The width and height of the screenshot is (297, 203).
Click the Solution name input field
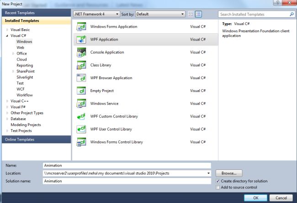click(127, 181)
